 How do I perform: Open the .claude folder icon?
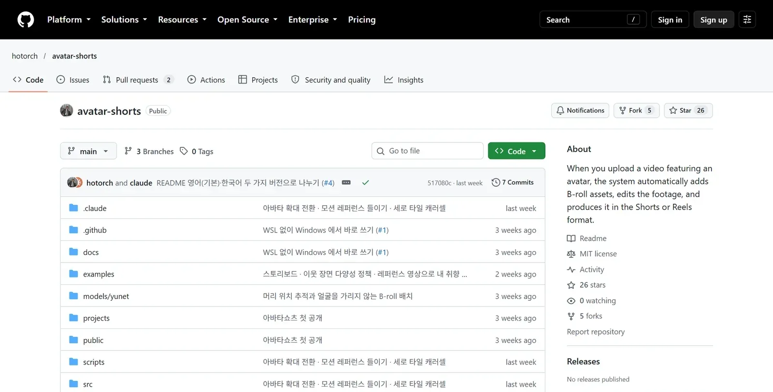(x=73, y=208)
